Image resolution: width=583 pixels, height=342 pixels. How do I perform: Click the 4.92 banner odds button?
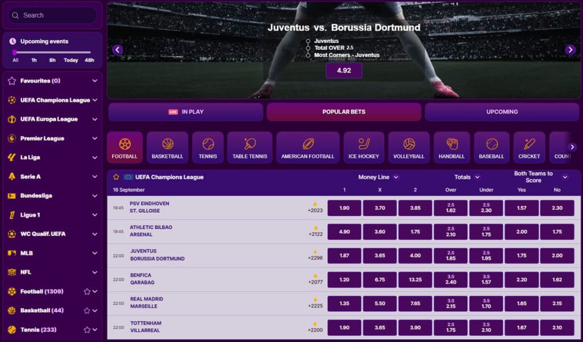pos(344,71)
